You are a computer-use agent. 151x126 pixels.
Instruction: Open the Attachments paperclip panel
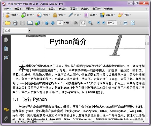coord(6,118)
